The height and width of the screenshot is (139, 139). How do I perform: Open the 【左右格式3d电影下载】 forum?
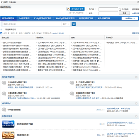(17, 82)
